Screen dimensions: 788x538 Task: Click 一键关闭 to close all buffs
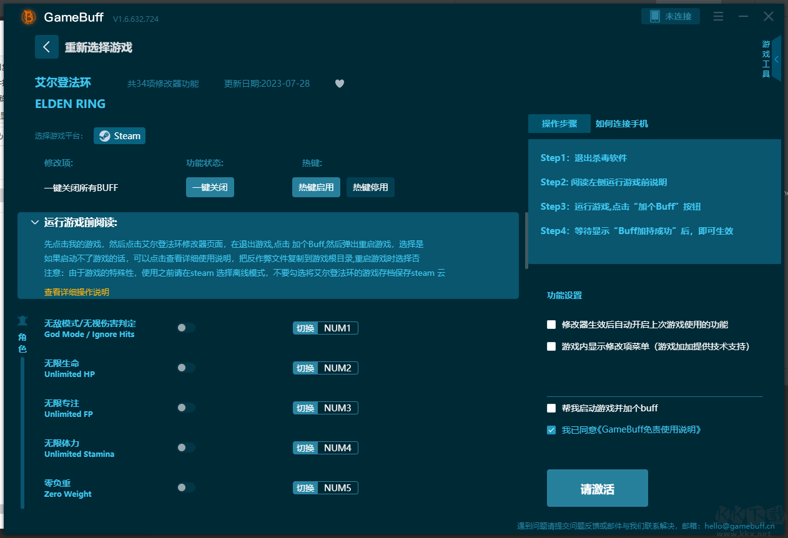(x=210, y=187)
